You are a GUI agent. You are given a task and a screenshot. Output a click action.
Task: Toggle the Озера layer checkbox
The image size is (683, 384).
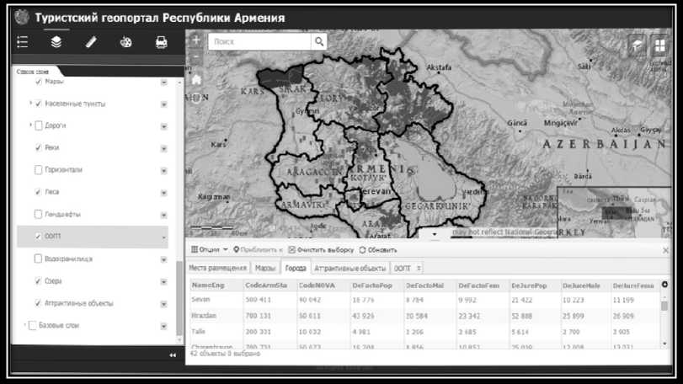point(39,281)
